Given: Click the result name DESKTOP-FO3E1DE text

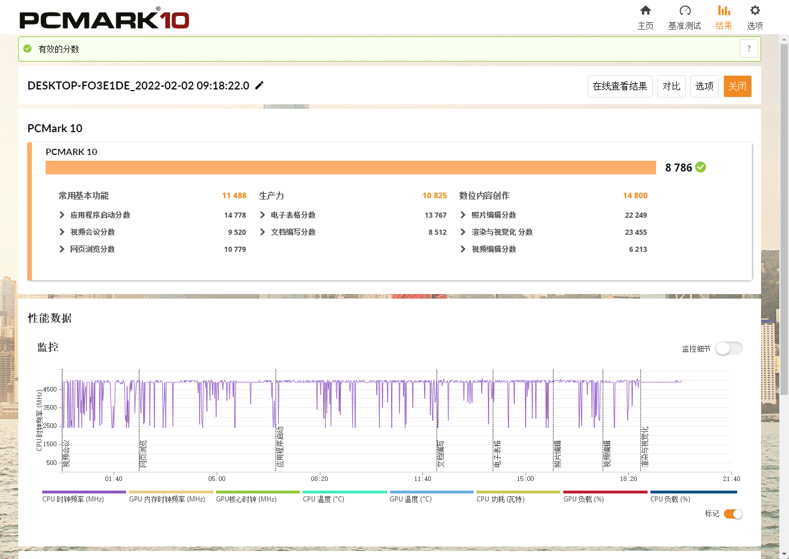Looking at the screenshot, I should 139,85.
